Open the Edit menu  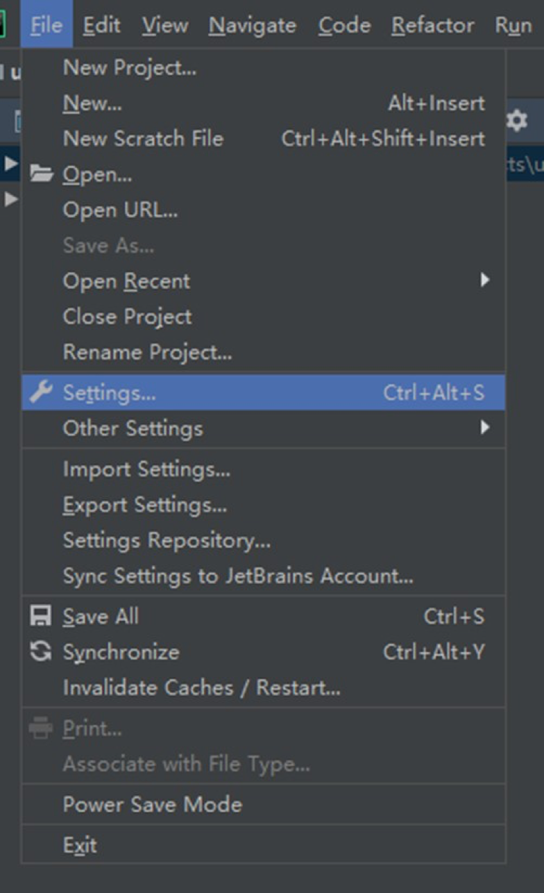click(101, 26)
